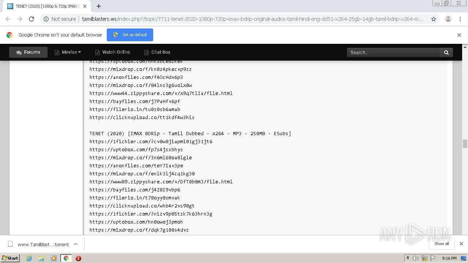Open Chat Box menu item
The height and width of the screenshot is (263, 468).
(158, 52)
